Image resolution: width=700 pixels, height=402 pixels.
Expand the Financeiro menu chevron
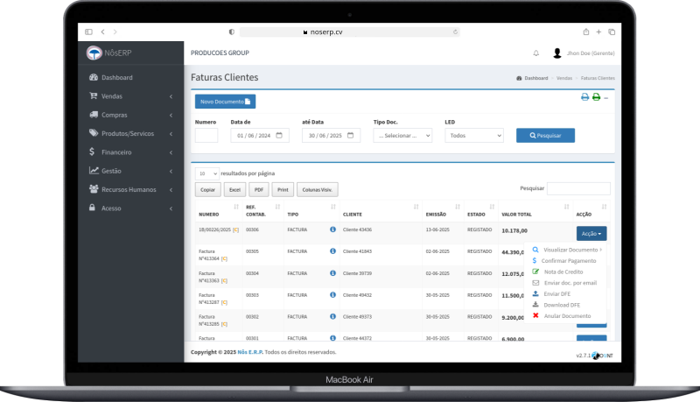click(171, 152)
